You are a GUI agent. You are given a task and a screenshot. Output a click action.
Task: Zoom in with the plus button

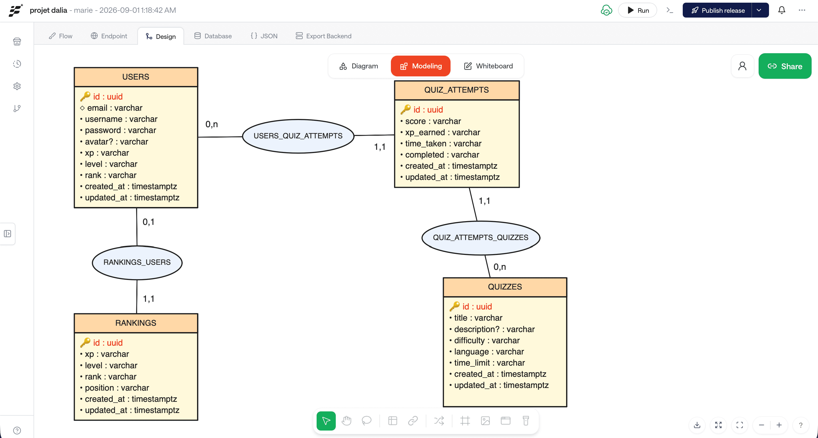[x=779, y=425]
